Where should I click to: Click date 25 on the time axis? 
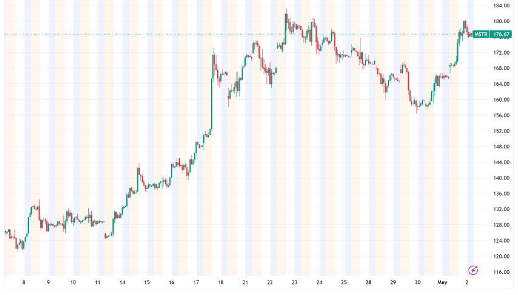(344, 282)
